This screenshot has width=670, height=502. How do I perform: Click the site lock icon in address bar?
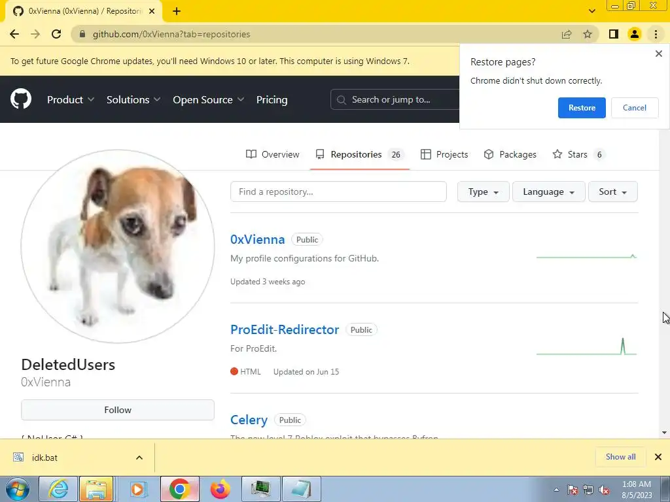pyautogui.click(x=83, y=34)
